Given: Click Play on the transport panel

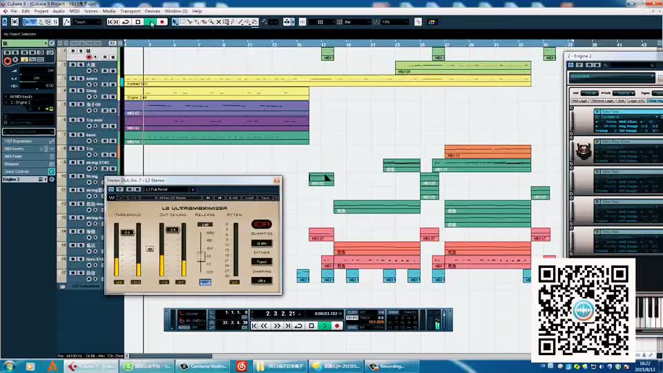Looking at the screenshot, I should point(325,326).
